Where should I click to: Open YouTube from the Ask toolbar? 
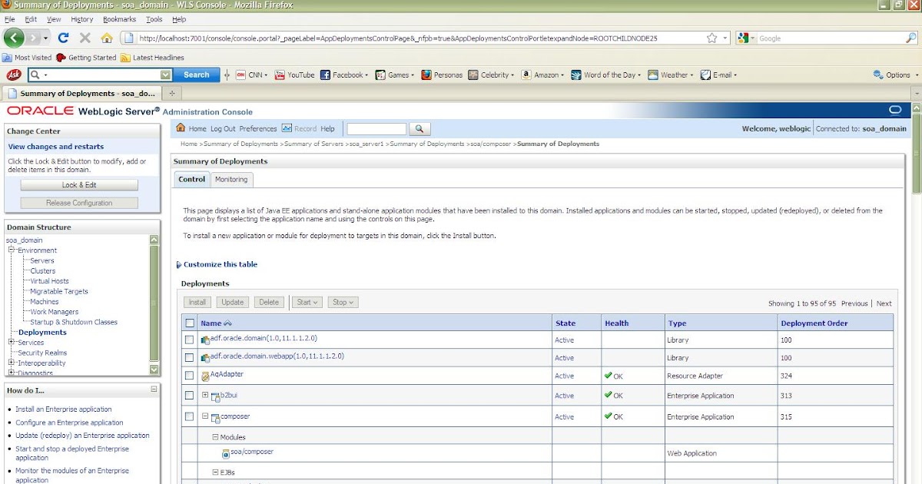coord(294,75)
